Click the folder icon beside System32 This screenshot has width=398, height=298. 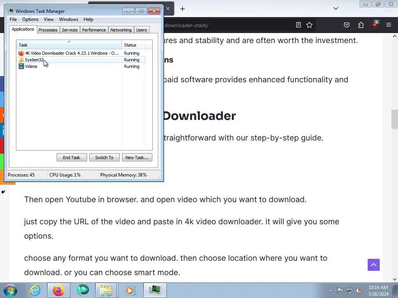21,60
